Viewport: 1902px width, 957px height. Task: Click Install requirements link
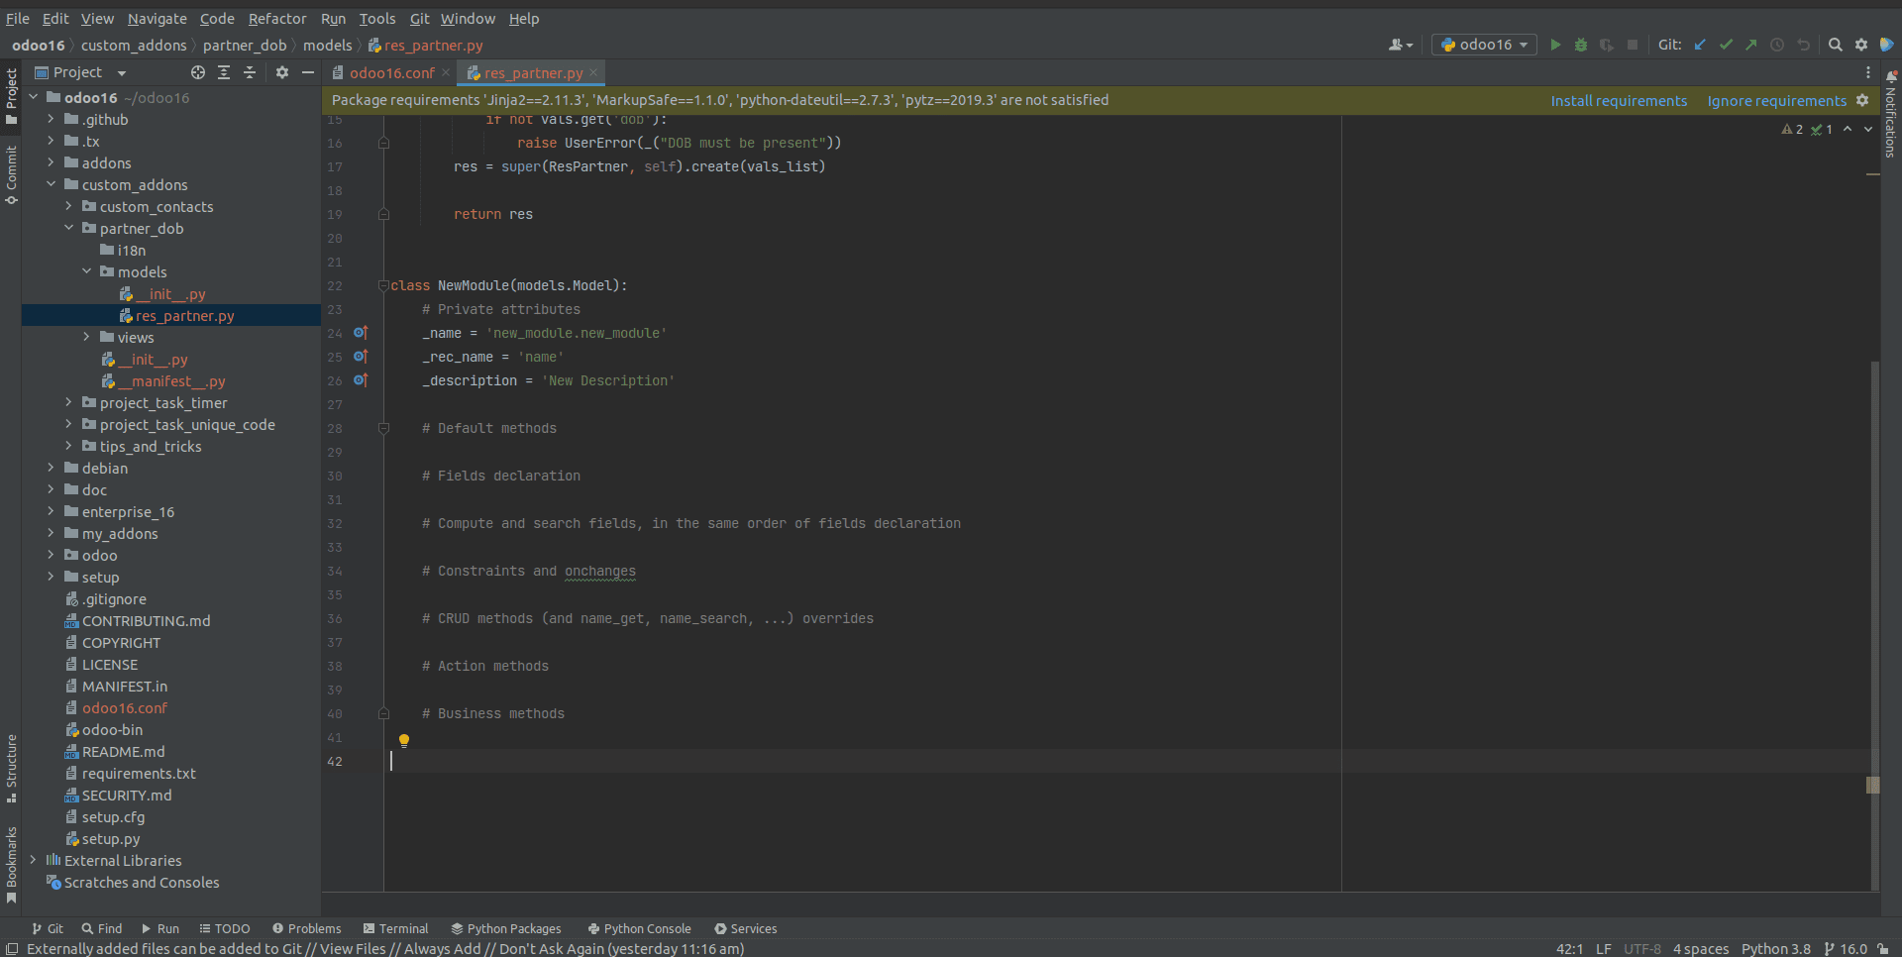point(1619,100)
